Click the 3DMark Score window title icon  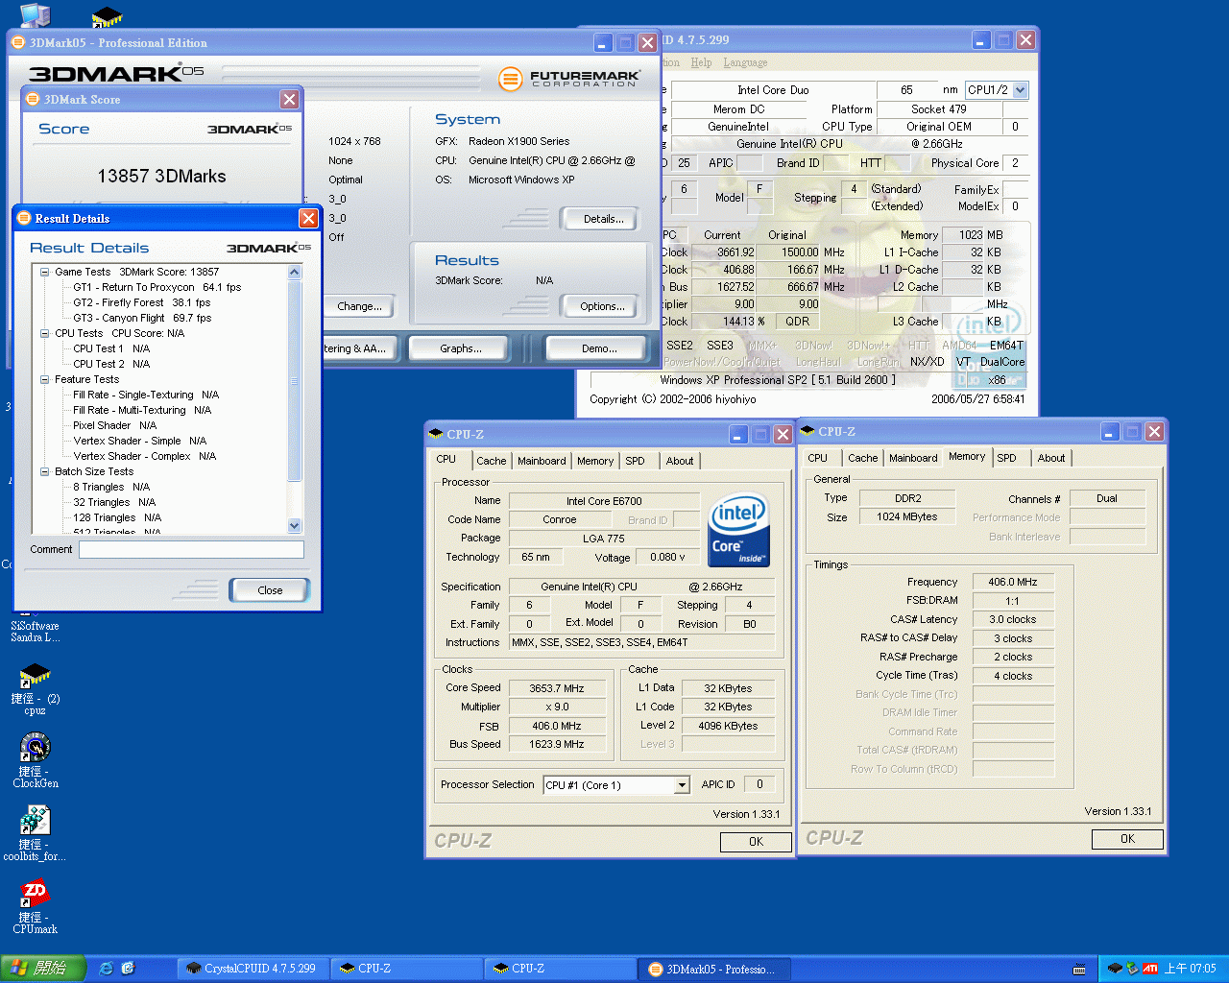pos(34,99)
